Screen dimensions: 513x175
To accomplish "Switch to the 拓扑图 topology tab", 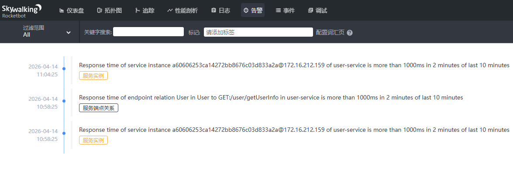I will coord(109,10).
